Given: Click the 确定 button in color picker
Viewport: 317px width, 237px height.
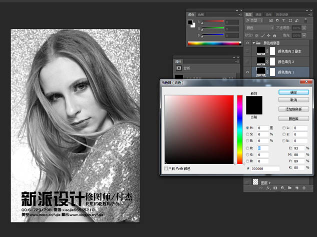Looking at the screenshot, I should [x=293, y=92].
